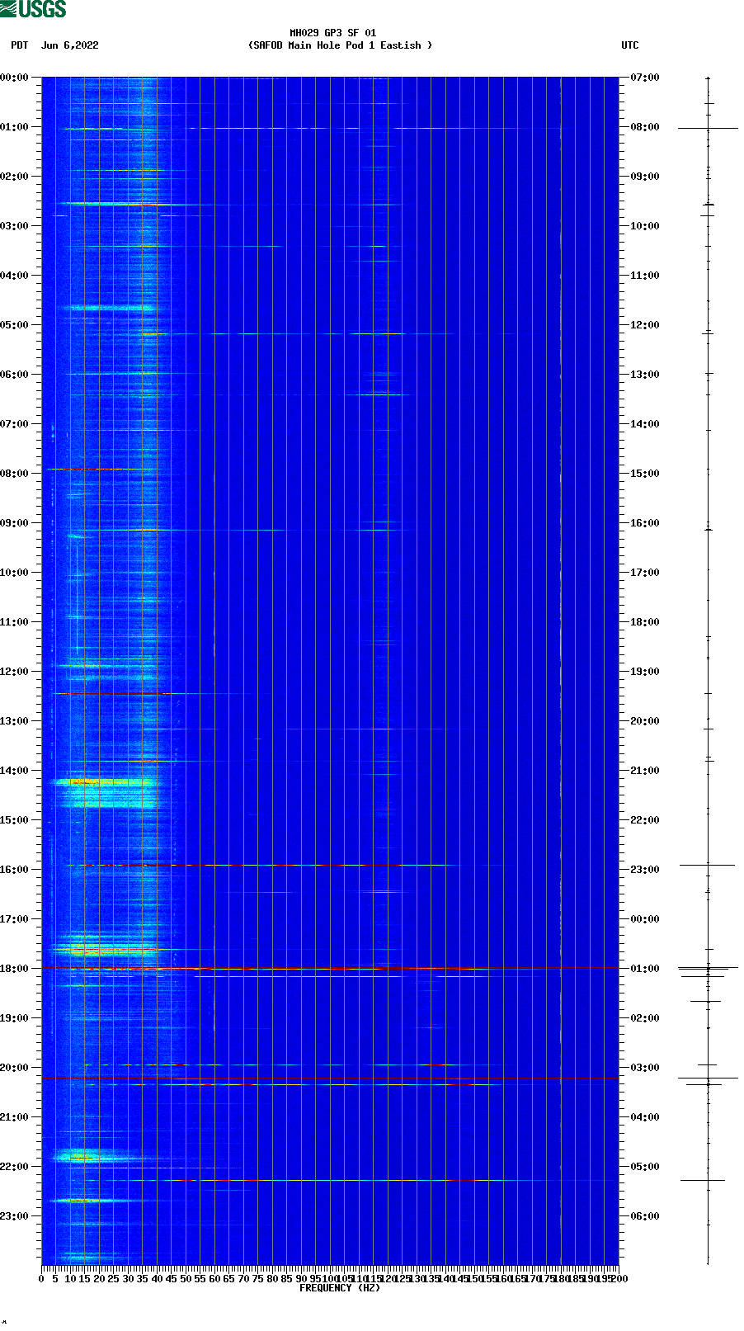Click the 'PDT' timezone label

coord(19,45)
